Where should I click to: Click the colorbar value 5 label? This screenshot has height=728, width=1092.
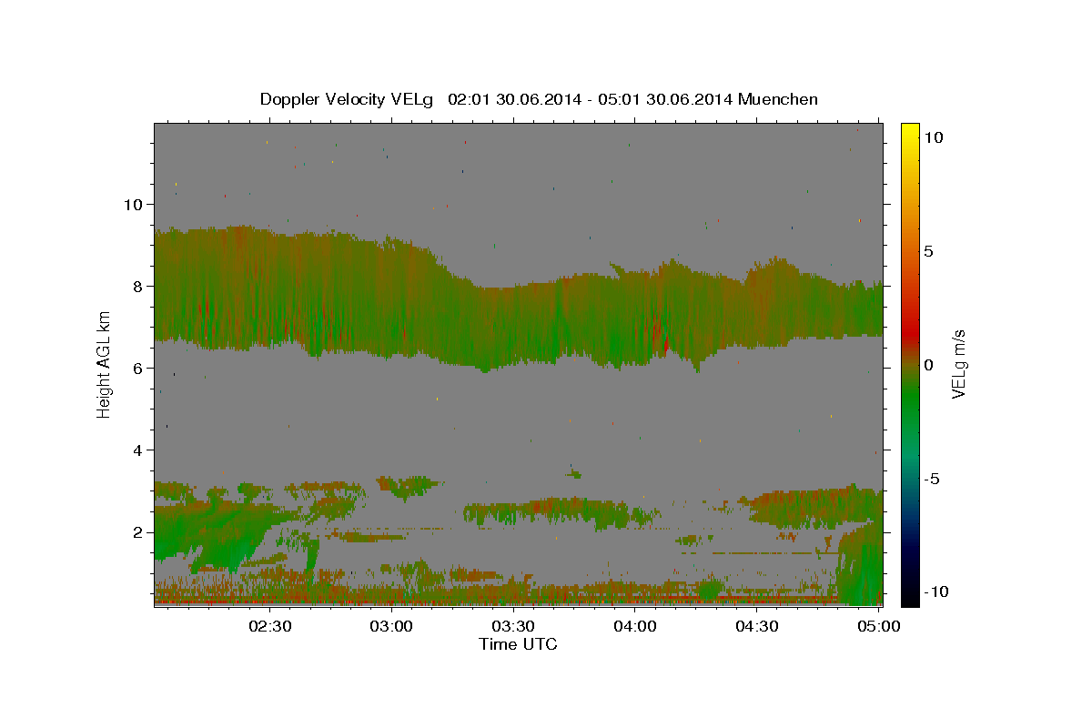(928, 251)
